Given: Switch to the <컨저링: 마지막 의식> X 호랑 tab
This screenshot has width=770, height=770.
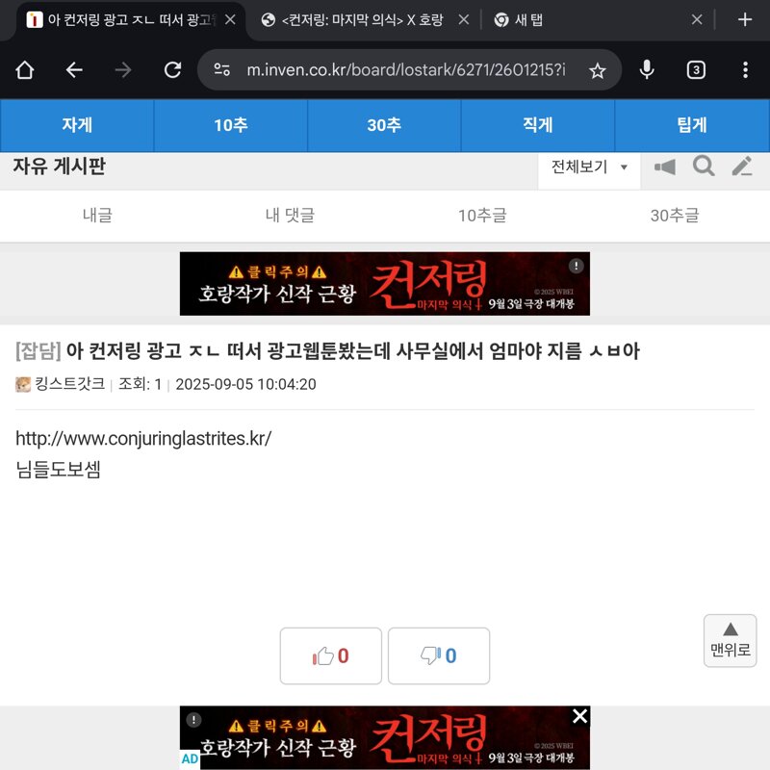Looking at the screenshot, I should [363, 20].
